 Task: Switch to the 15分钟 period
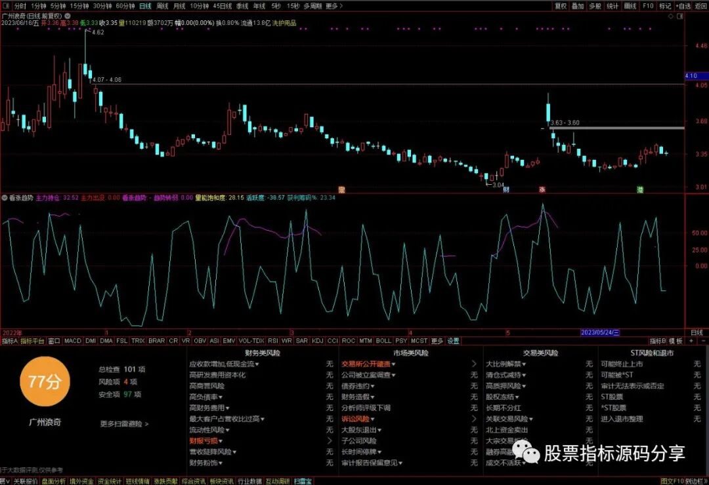click(79, 6)
